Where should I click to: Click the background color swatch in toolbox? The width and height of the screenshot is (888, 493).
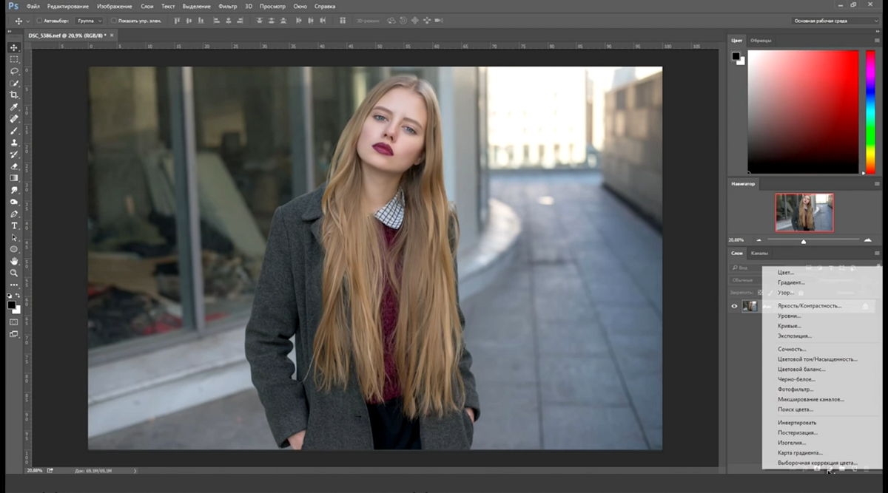point(17,310)
